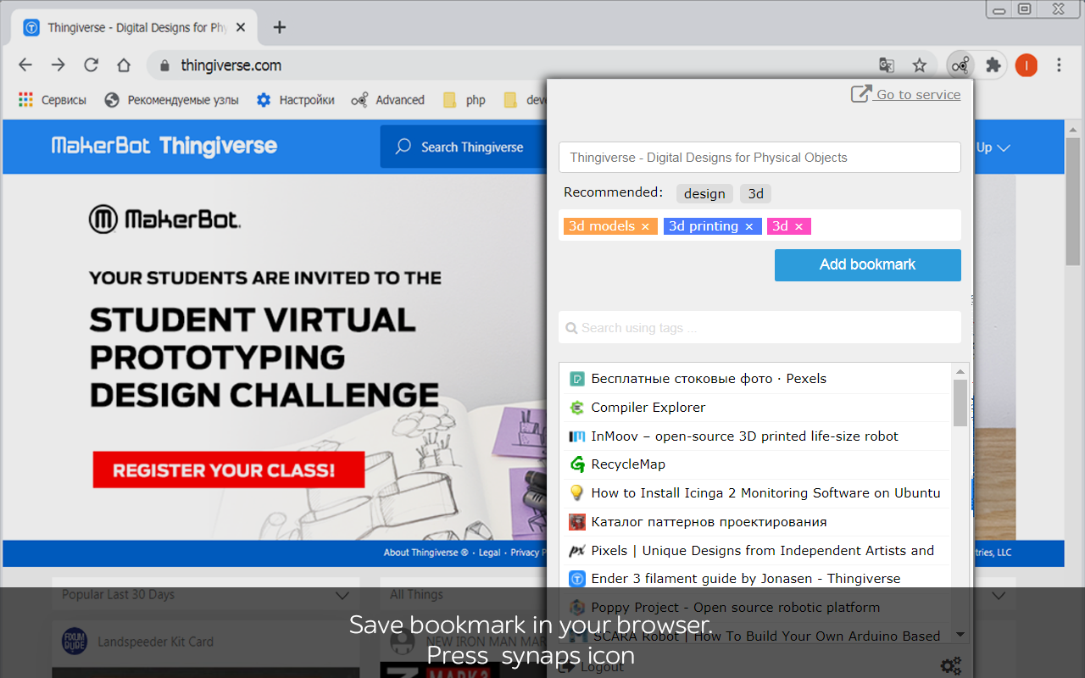Open Chrome extensions puzzle piece icon
Viewport: 1085px width, 678px height.
(x=993, y=64)
